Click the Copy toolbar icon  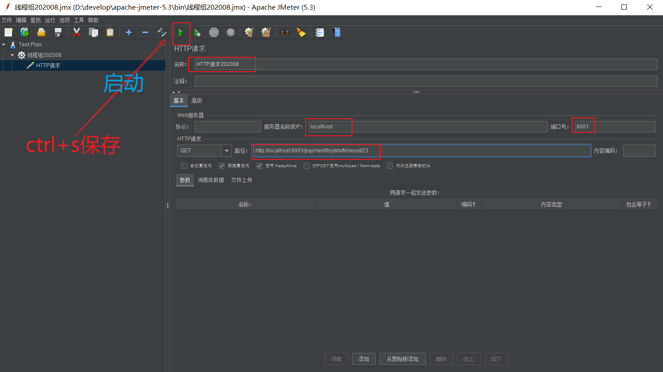[x=93, y=32]
